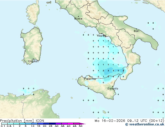Image resolution: width=165 pixels, height=127 pixels.
Task: Click the Bari city marker dot
Action: tap(136, 29)
